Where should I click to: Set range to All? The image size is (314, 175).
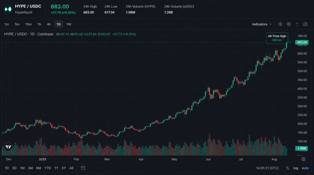[71, 168]
